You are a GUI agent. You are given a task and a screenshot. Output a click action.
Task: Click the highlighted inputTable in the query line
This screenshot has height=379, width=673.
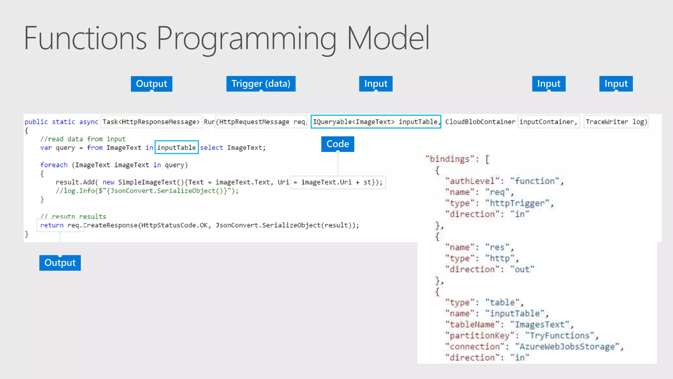coord(176,147)
